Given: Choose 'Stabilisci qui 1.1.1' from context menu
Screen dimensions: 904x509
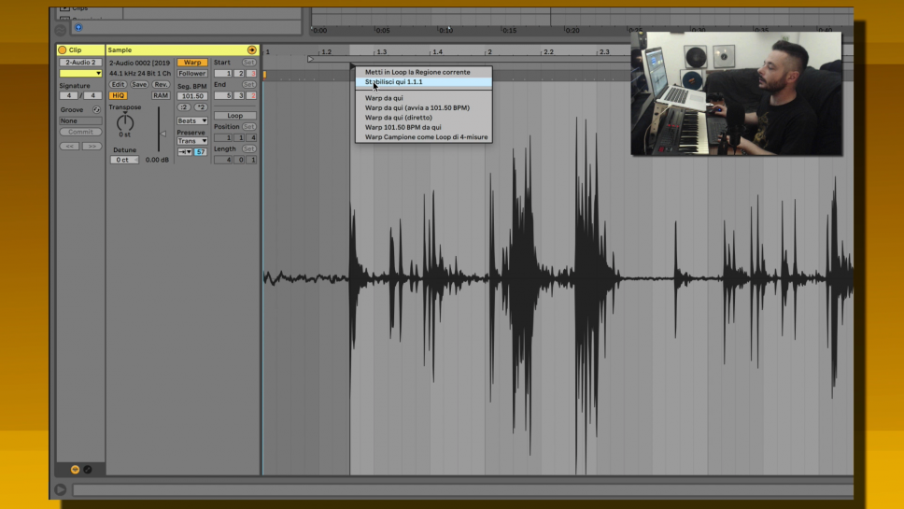Looking at the screenshot, I should 393,82.
